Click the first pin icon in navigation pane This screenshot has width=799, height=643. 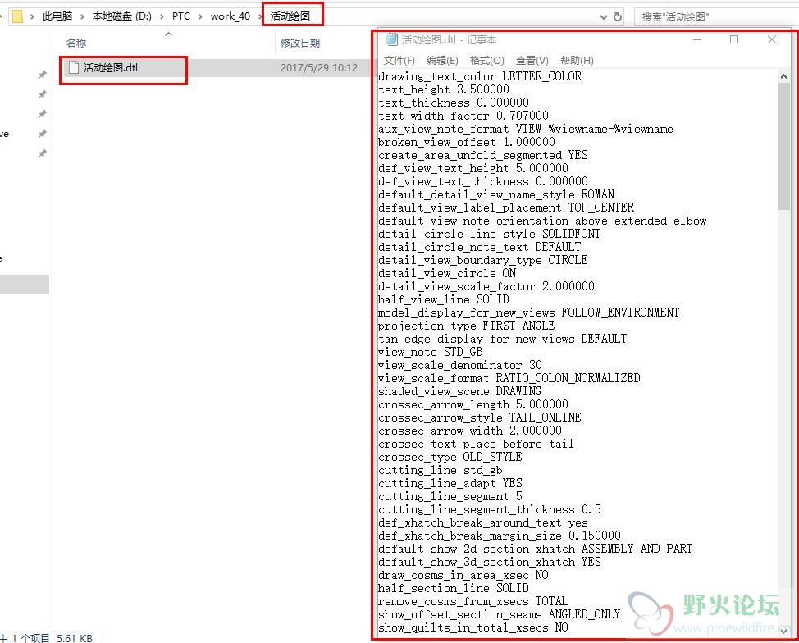[x=43, y=75]
